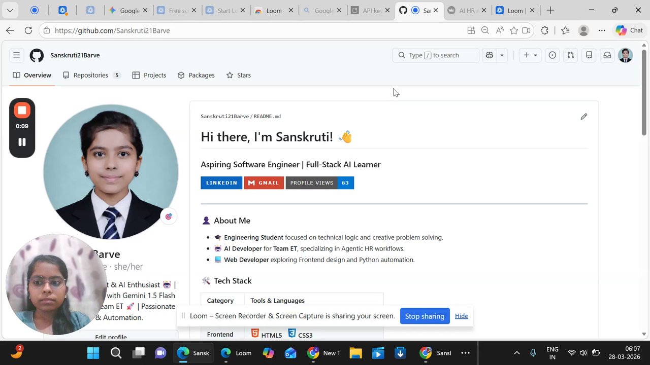Open Windows taskbar Search

pyautogui.click(x=116, y=353)
